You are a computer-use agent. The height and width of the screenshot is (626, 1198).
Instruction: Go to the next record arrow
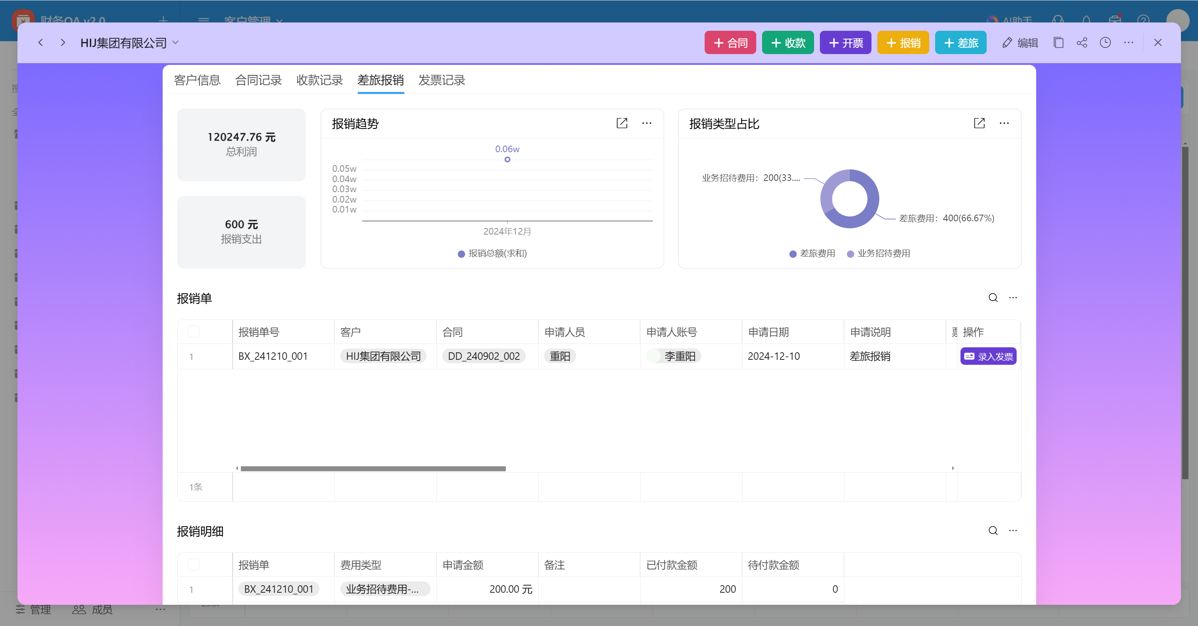[63, 43]
